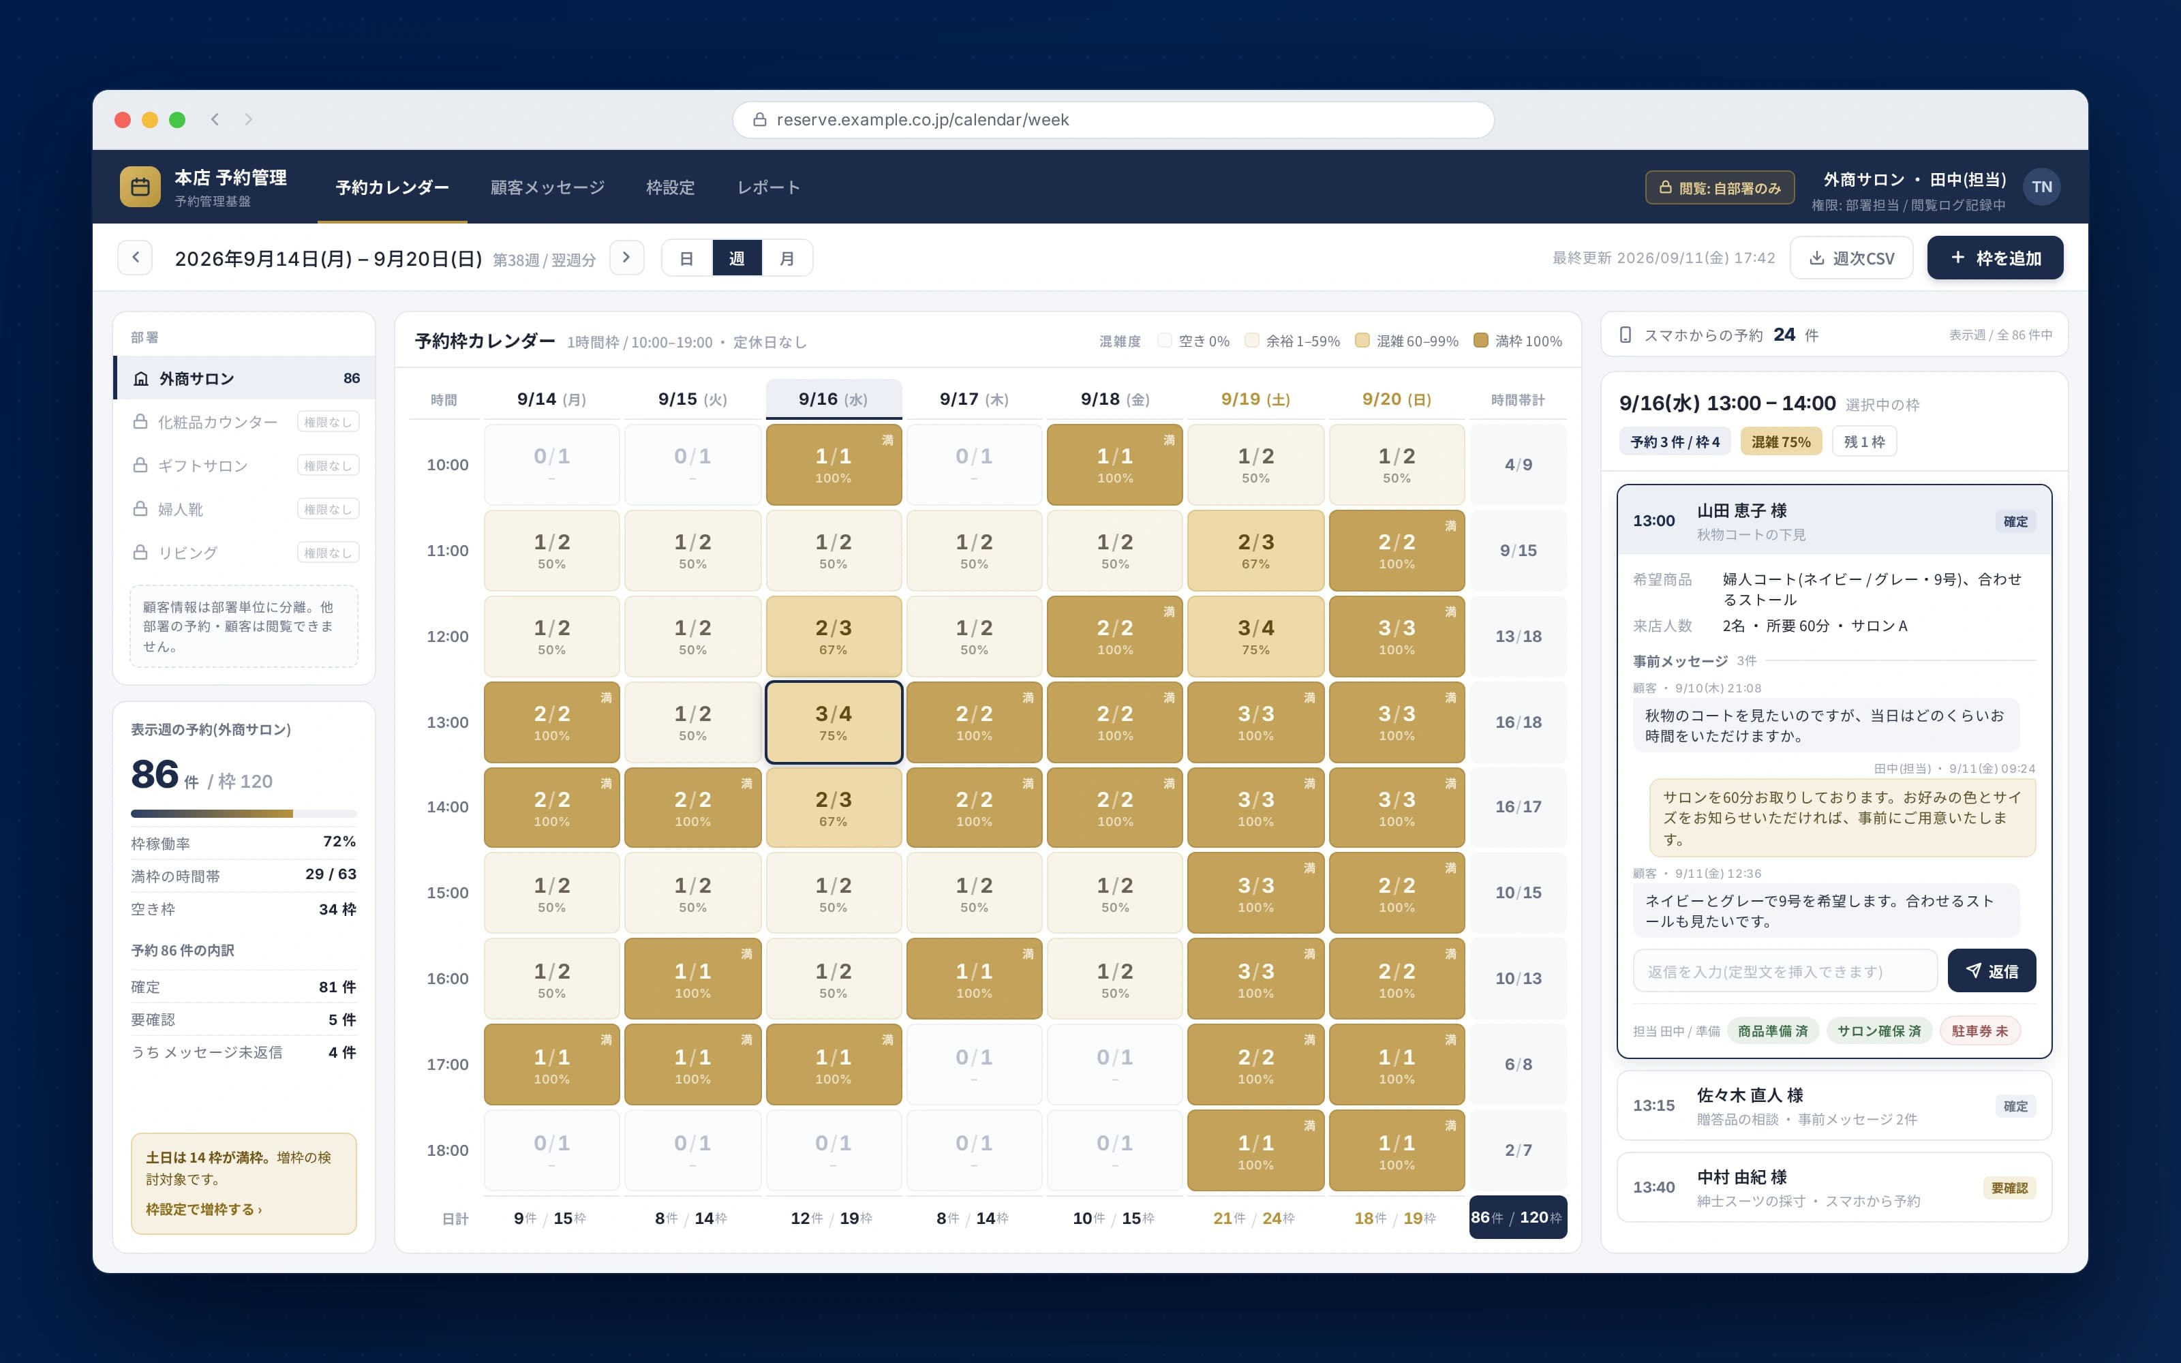Select the 外商サロン department
The width and height of the screenshot is (2181, 1363).
point(245,379)
